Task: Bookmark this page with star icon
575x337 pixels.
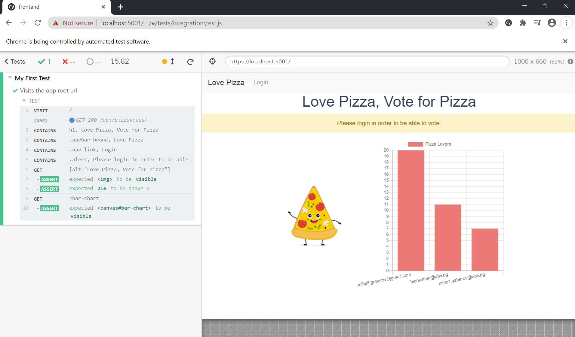Action: tap(490, 23)
